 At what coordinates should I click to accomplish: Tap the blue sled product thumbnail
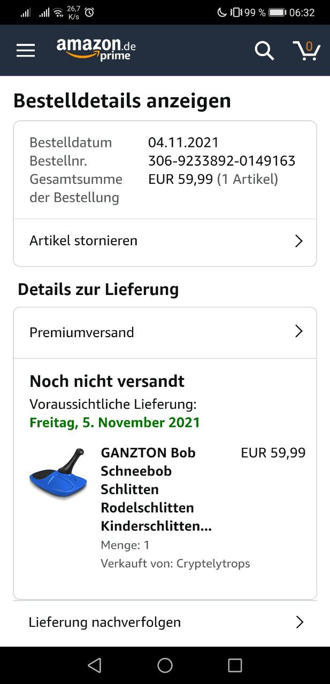(58, 474)
